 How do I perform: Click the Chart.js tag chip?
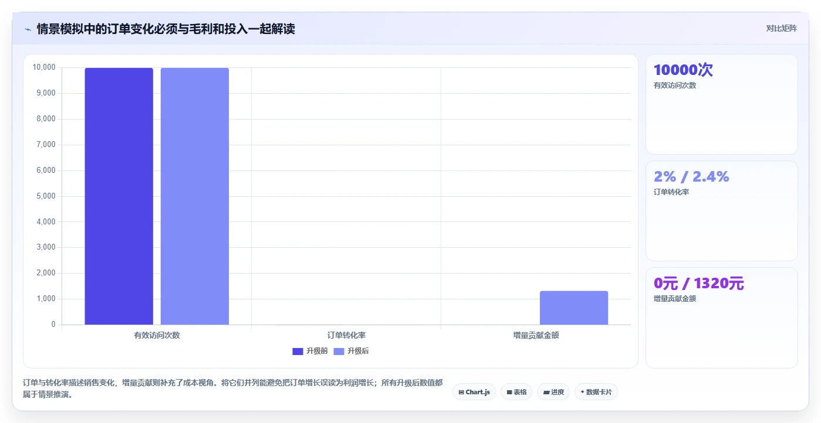click(474, 392)
